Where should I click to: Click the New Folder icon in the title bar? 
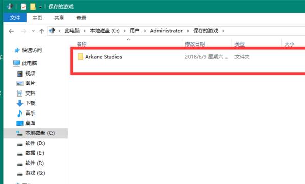(x=33, y=7)
